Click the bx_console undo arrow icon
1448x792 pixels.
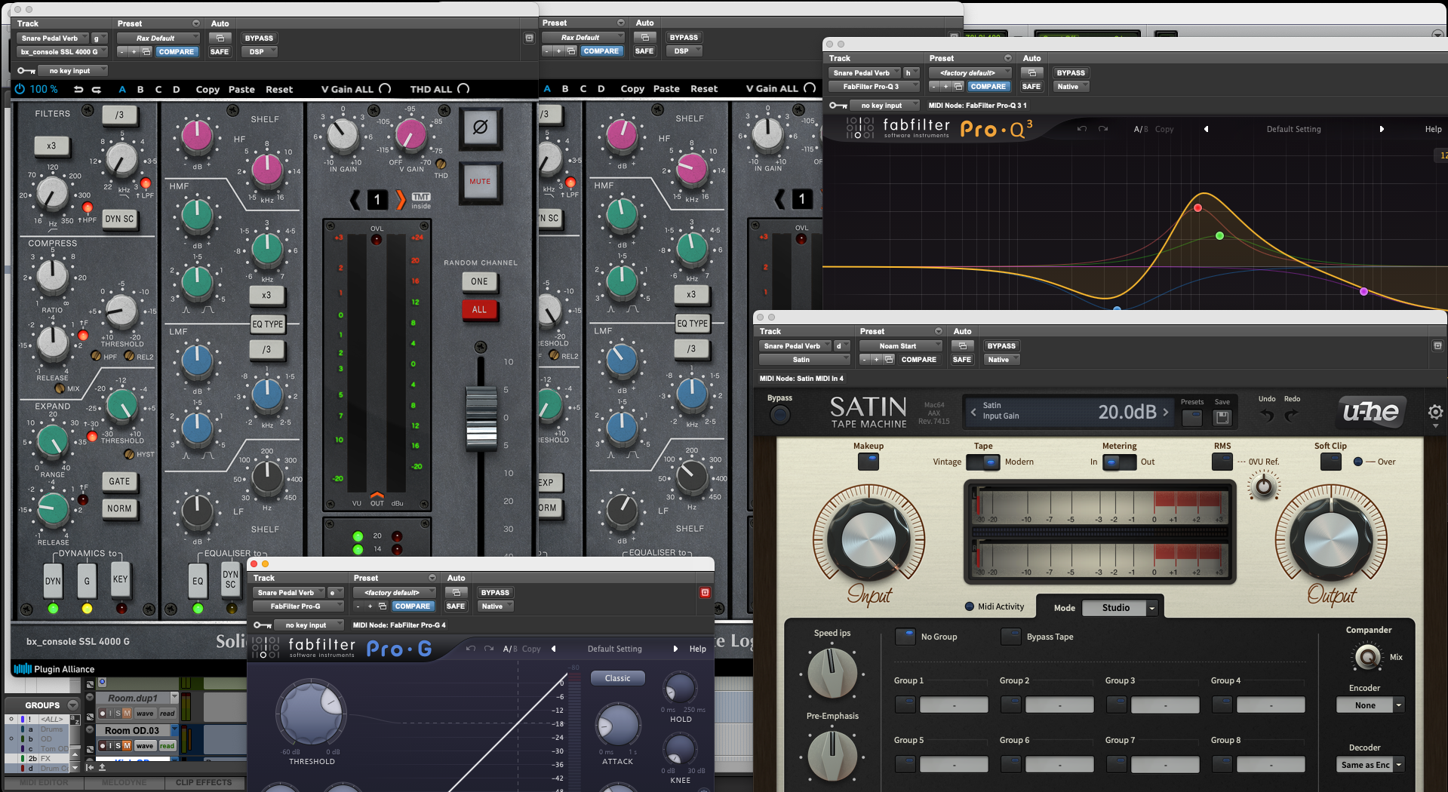tap(78, 89)
